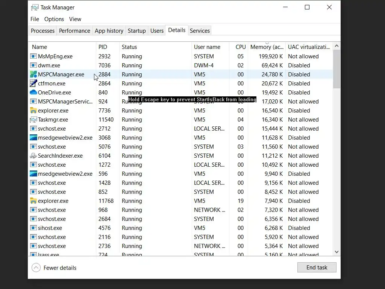385x289 pixels.
Task: Click PID 840 in the list
Action: 103,93
